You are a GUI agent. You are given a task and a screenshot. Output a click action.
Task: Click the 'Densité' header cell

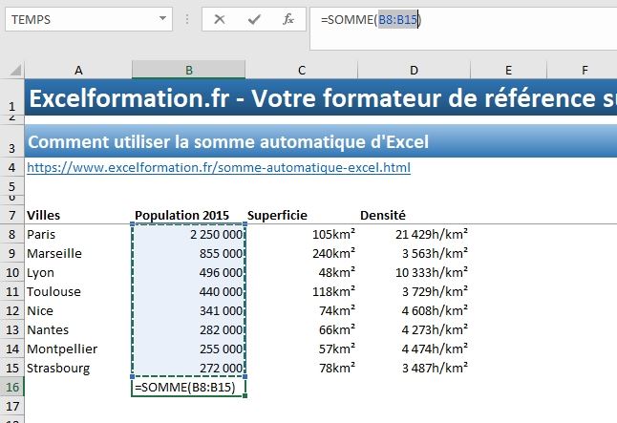[x=414, y=215]
